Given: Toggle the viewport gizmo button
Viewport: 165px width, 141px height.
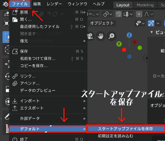Looking at the screenshot, I should point(151,23).
